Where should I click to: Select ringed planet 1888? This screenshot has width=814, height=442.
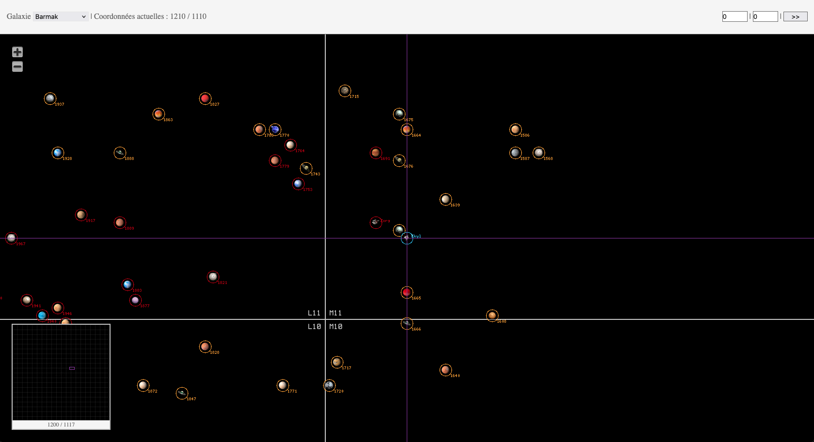tap(120, 153)
